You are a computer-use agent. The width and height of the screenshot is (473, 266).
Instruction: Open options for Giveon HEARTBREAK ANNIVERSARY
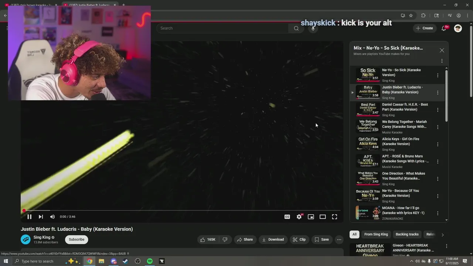click(x=446, y=246)
